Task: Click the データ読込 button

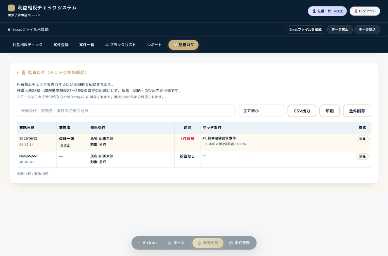Action: 367,30
